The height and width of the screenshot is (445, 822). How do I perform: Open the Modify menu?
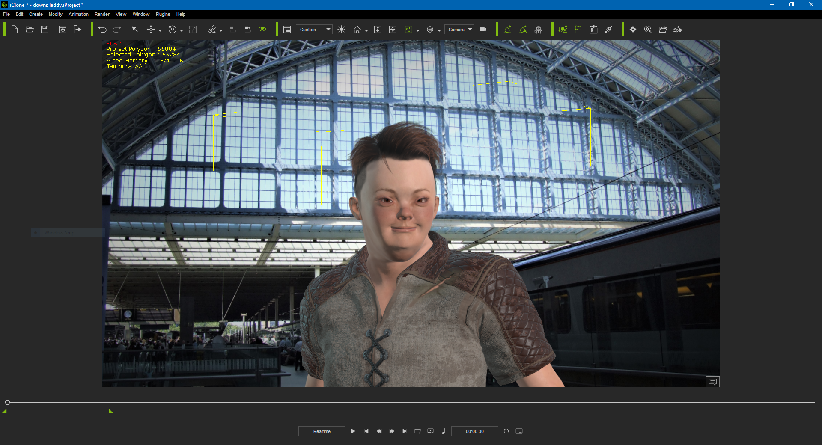click(56, 14)
